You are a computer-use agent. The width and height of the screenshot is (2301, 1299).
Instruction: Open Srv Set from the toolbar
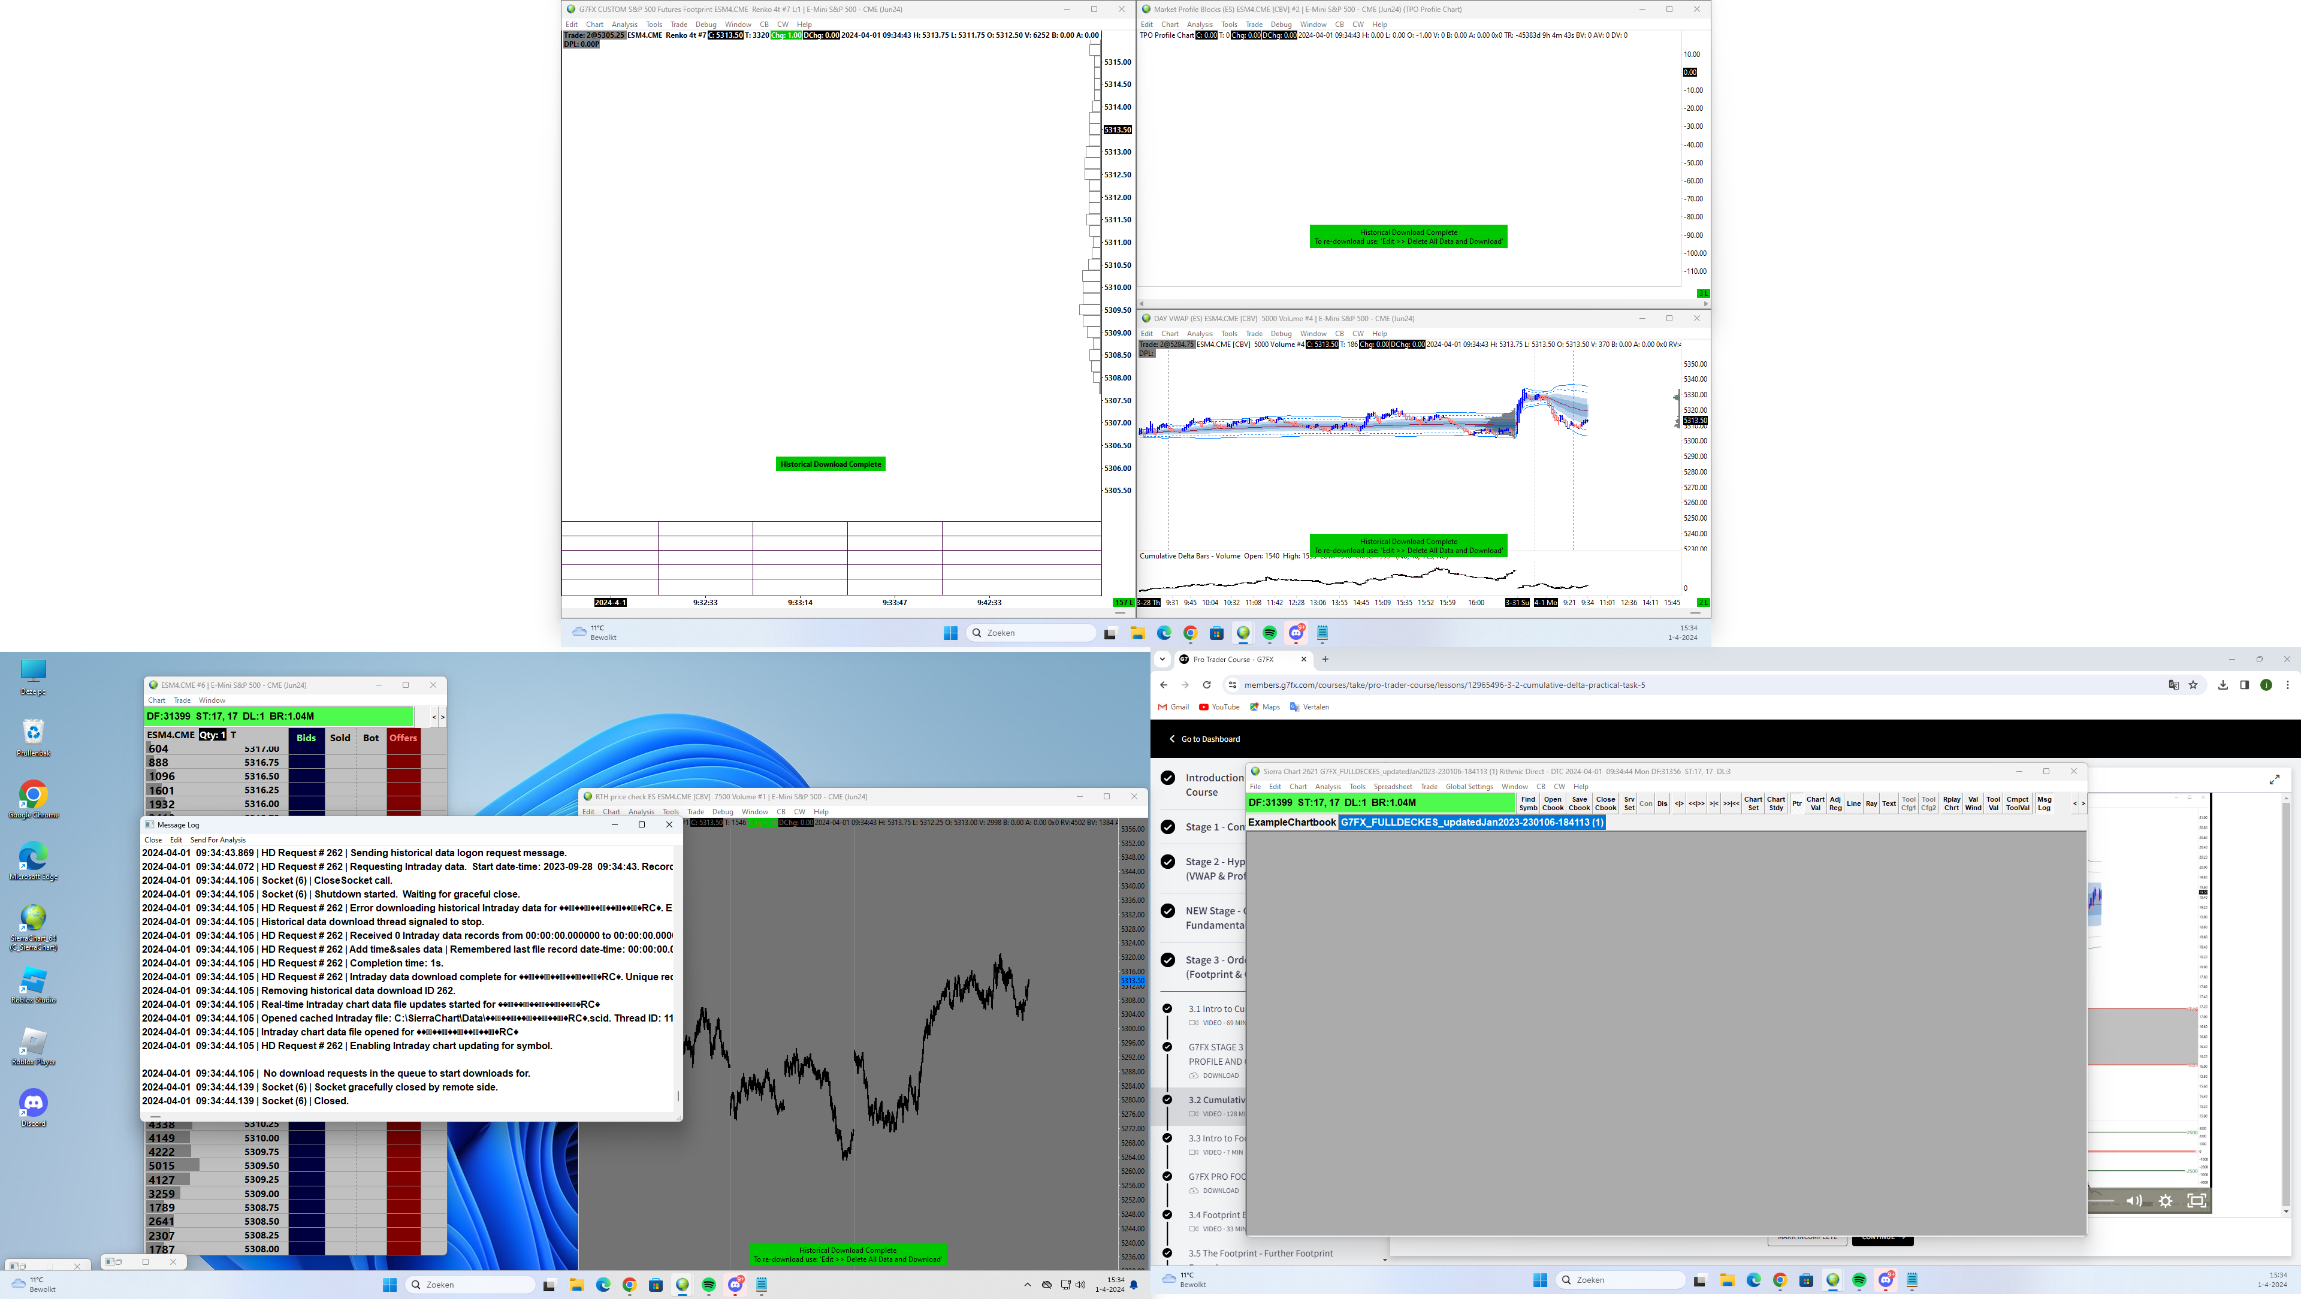(1629, 803)
